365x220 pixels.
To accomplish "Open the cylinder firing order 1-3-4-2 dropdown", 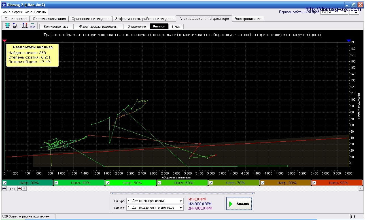I will click(334, 12).
